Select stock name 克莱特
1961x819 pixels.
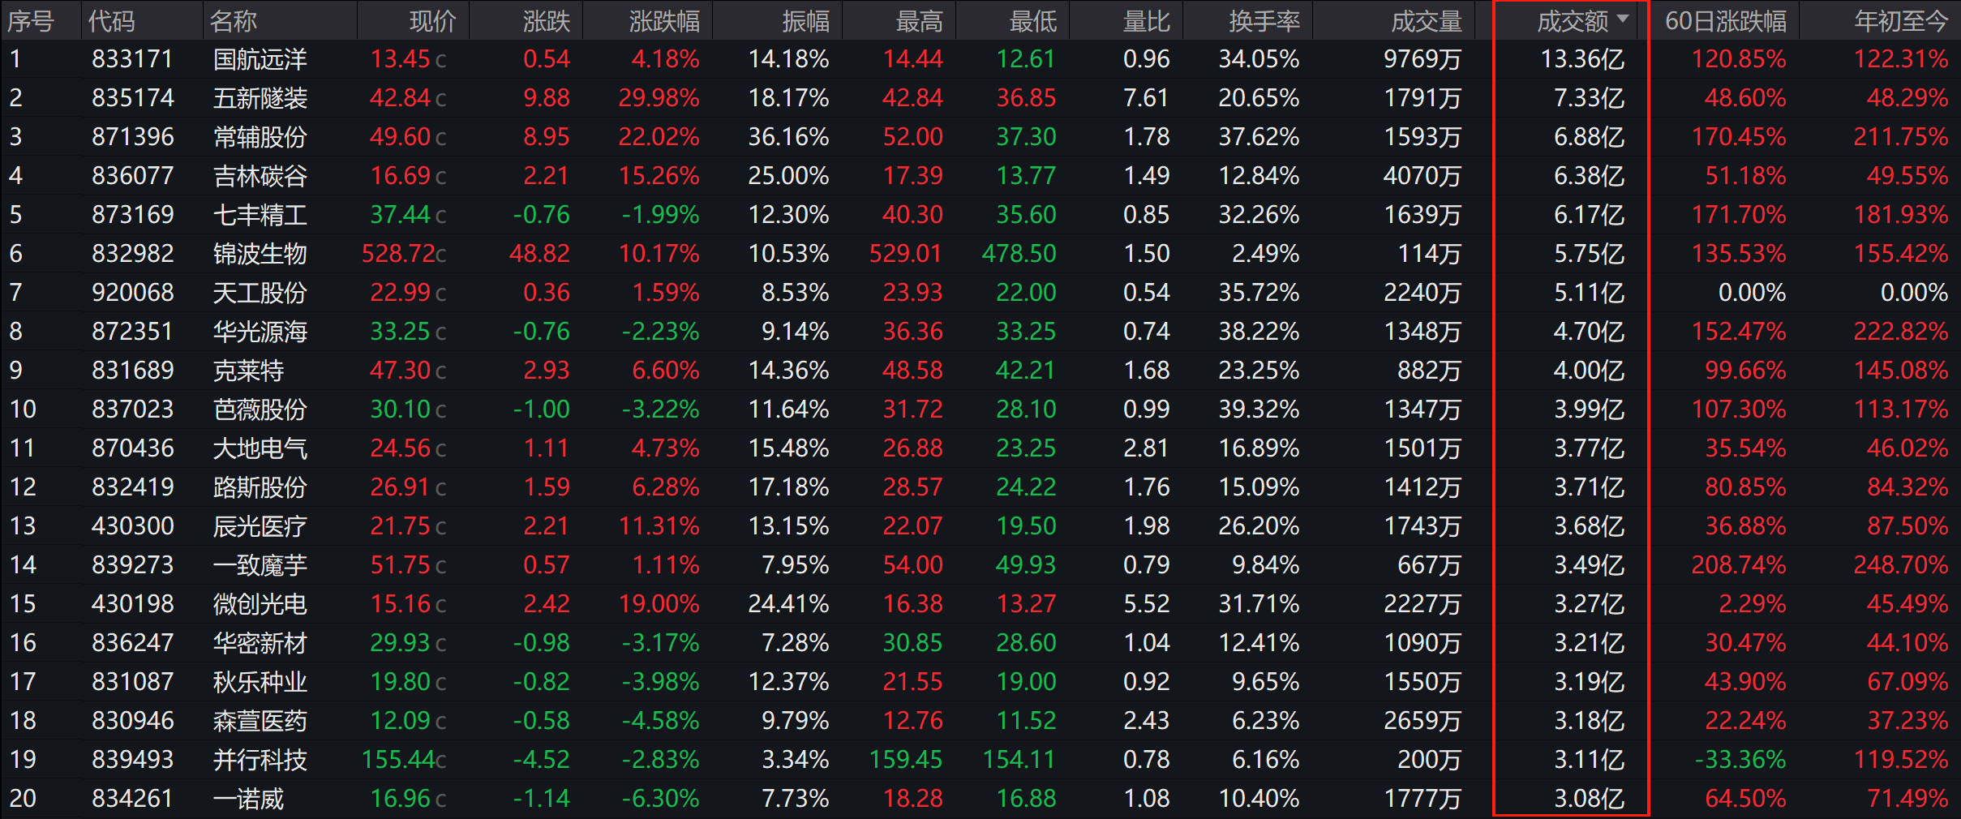[248, 371]
